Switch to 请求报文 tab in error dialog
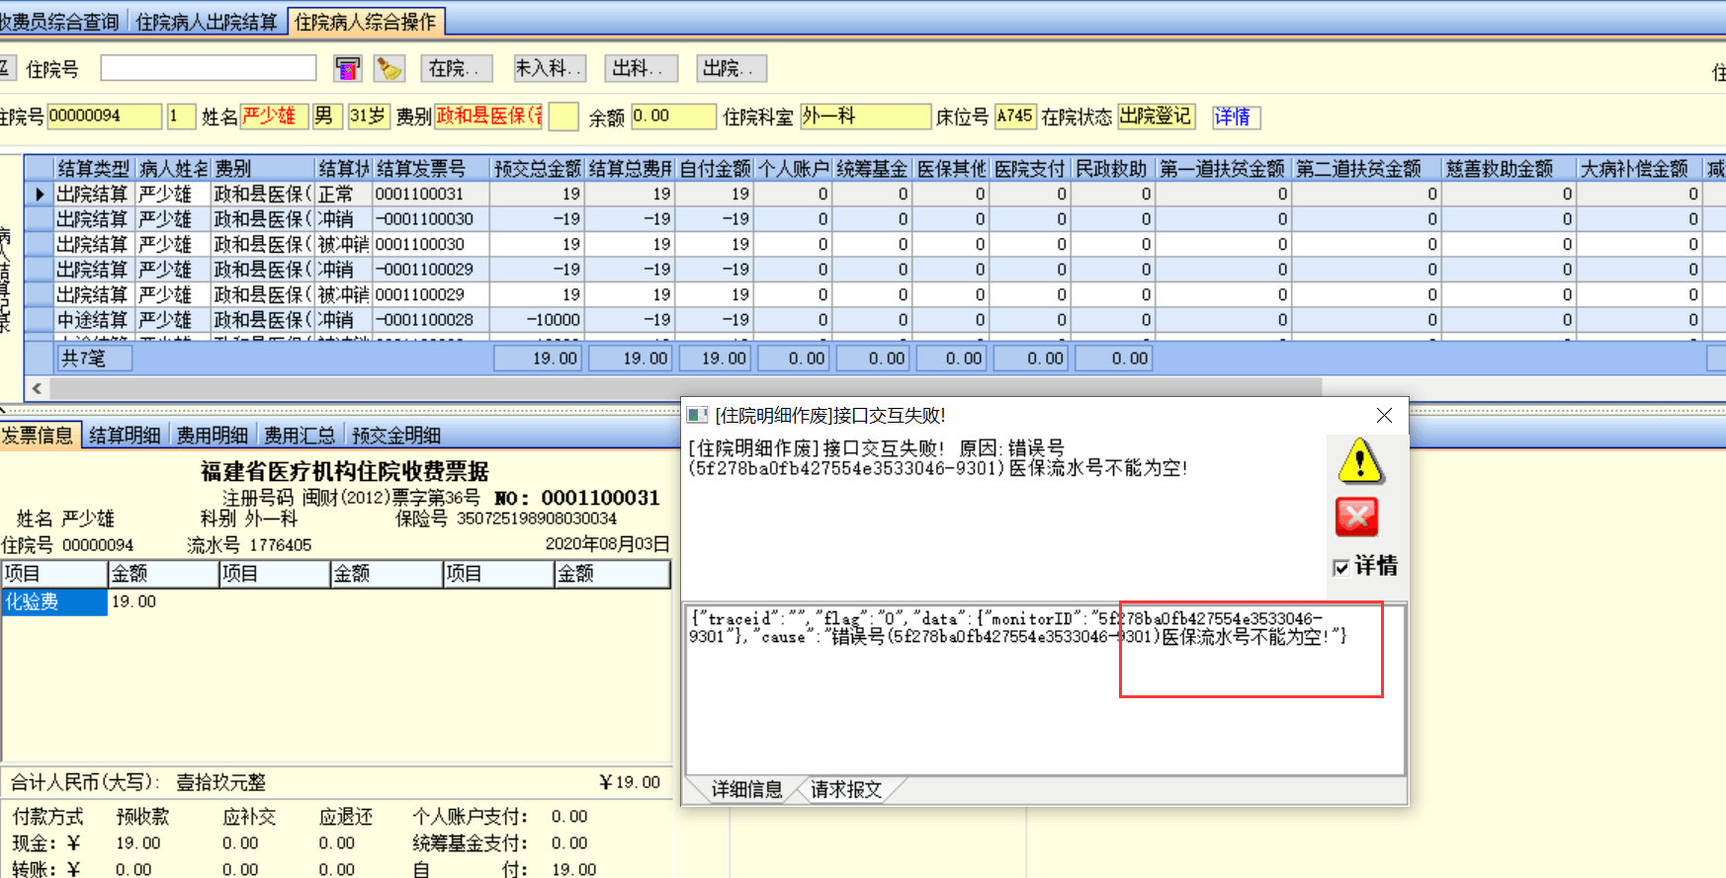Screen dimensions: 1726x878 [x=845, y=789]
